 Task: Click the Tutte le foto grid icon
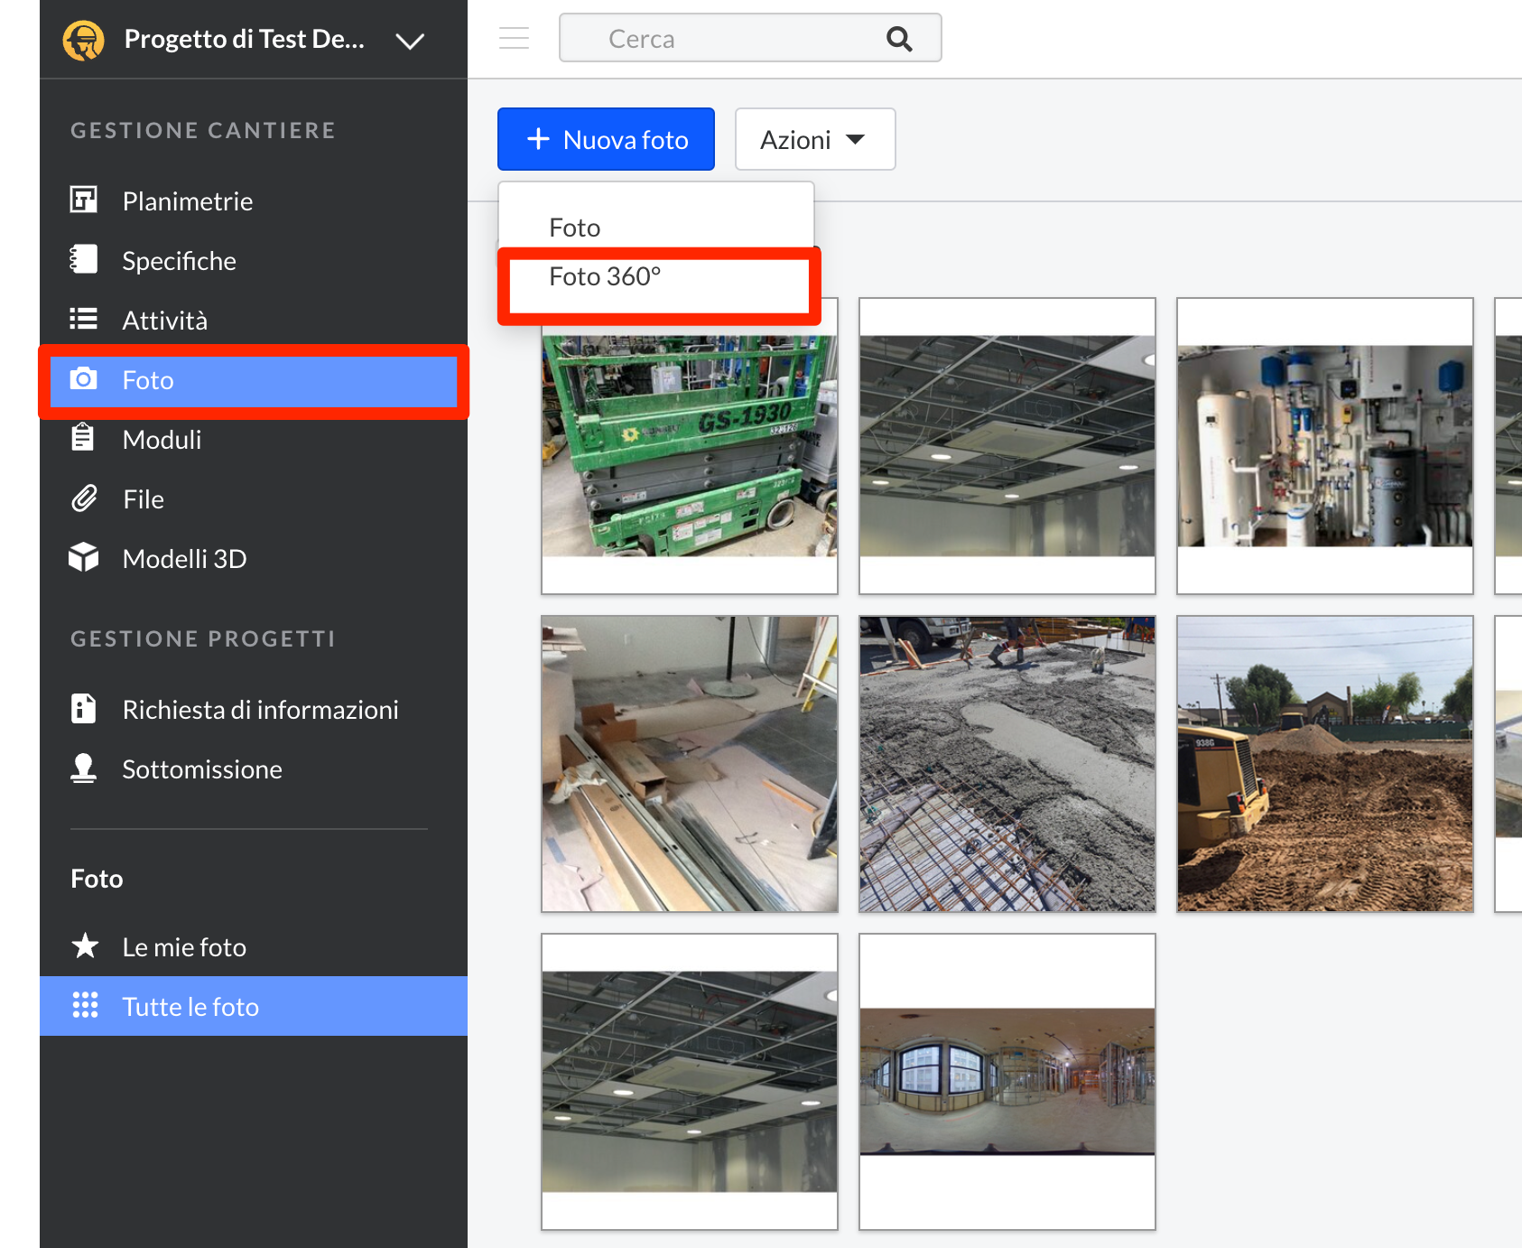pyautogui.click(x=85, y=1005)
